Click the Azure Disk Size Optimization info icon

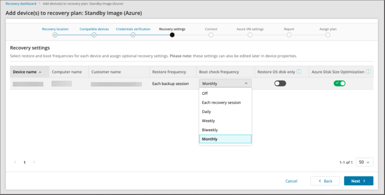pyautogui.click(x=368, y=72)
